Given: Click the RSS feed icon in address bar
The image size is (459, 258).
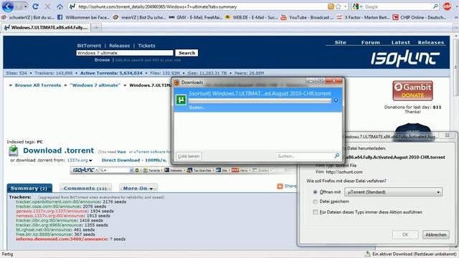Looking at the screenshot, I should [x=331, y=6].
